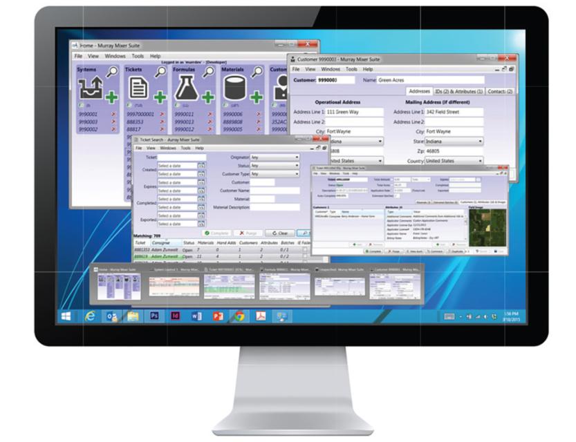Click the aerial field image in ticket window
The height and width of the screenshot is (442, 576).
pos(487,227)
